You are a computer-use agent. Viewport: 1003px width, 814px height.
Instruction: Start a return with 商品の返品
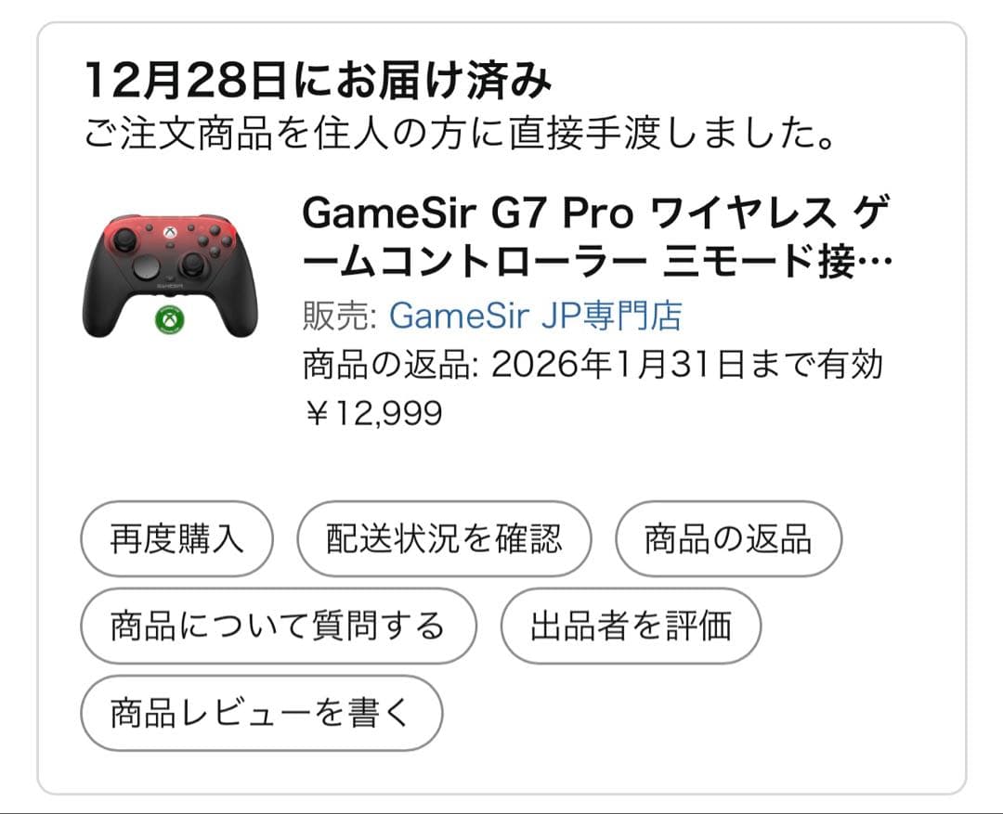(729, 538)
